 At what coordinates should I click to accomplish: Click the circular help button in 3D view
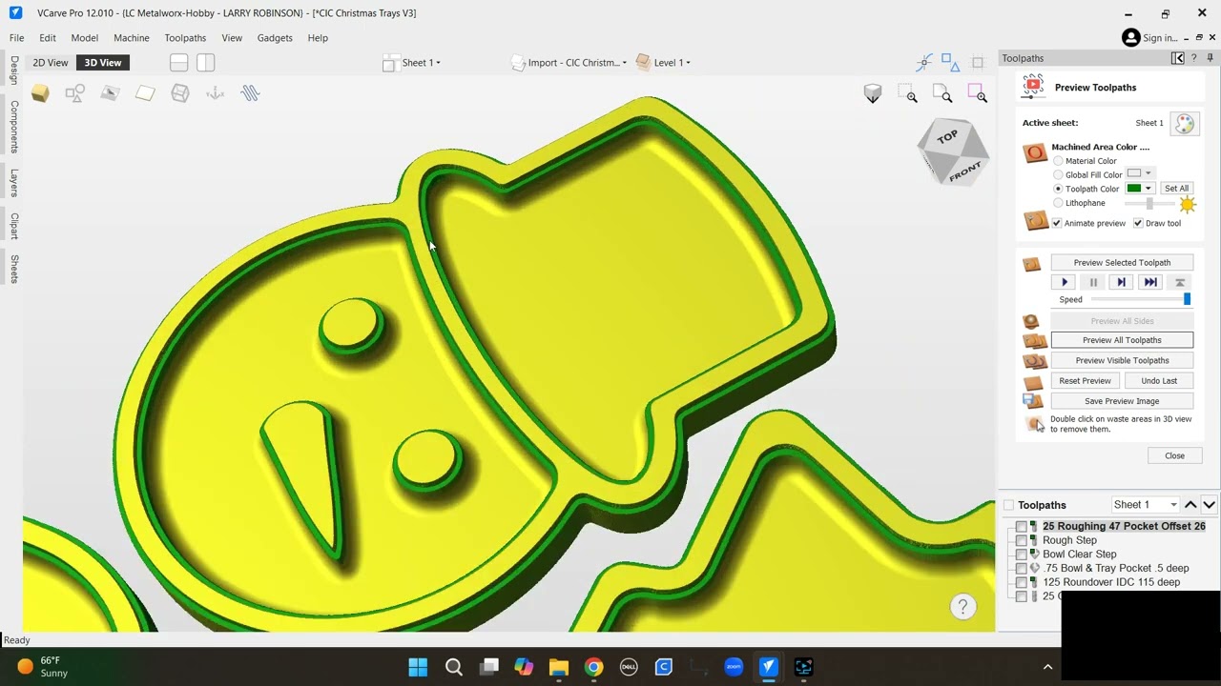tap(962, 607)
